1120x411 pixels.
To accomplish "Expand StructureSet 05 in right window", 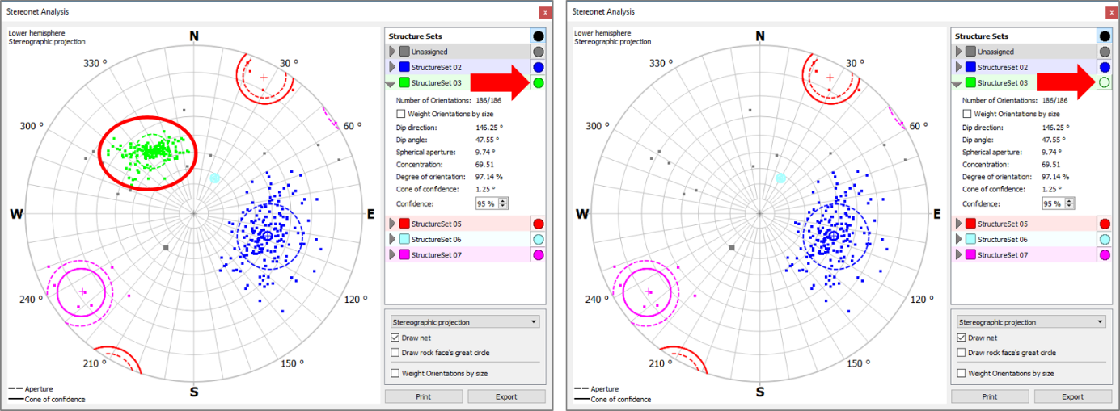I will [958, 224].
